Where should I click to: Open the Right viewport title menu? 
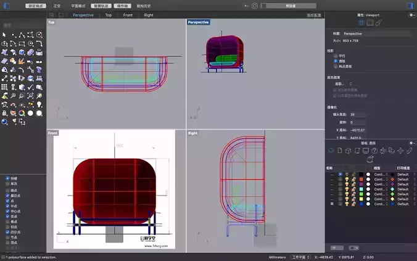pos(192,133)
